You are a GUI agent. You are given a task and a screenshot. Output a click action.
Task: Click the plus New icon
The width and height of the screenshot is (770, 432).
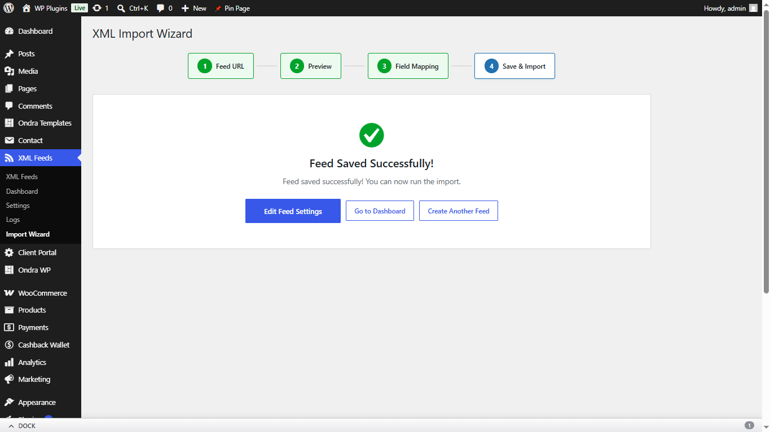pyautogui.click(x=185, y=8)
